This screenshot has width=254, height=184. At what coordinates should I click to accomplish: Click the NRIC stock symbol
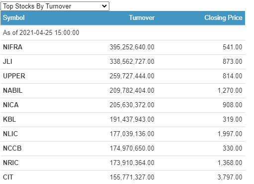(11, 163)
